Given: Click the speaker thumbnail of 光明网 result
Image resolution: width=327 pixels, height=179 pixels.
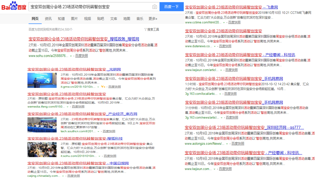Looking at the screenshot, I should 42,80.
